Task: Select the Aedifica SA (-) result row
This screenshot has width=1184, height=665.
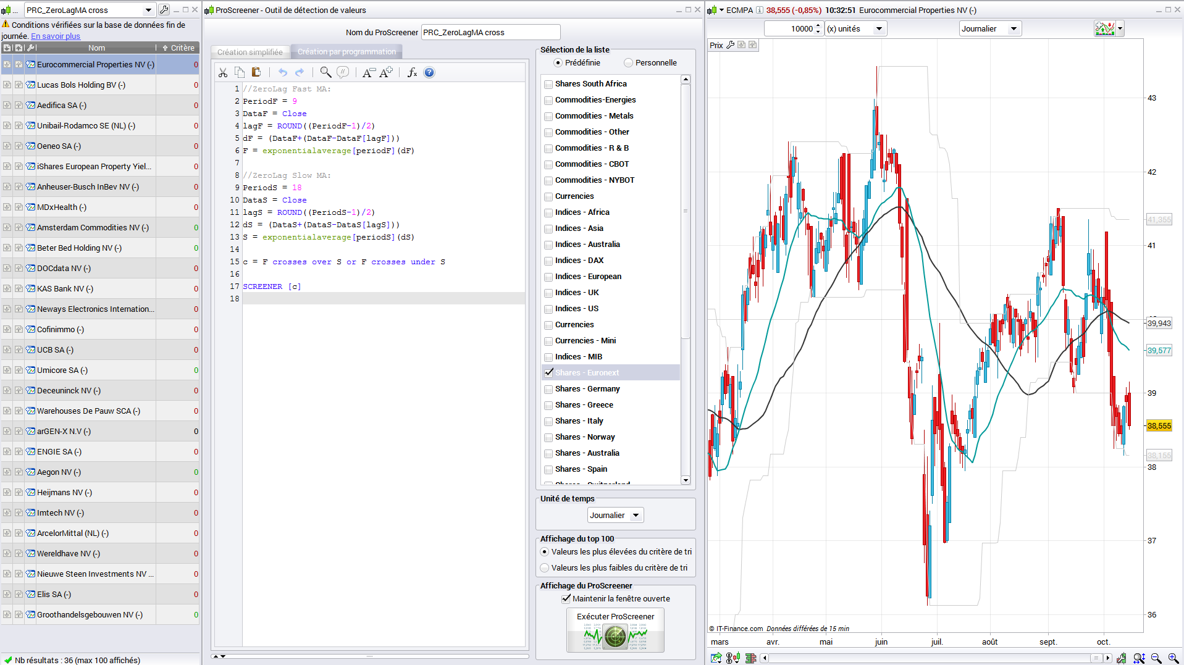Action: click(100, 106)
